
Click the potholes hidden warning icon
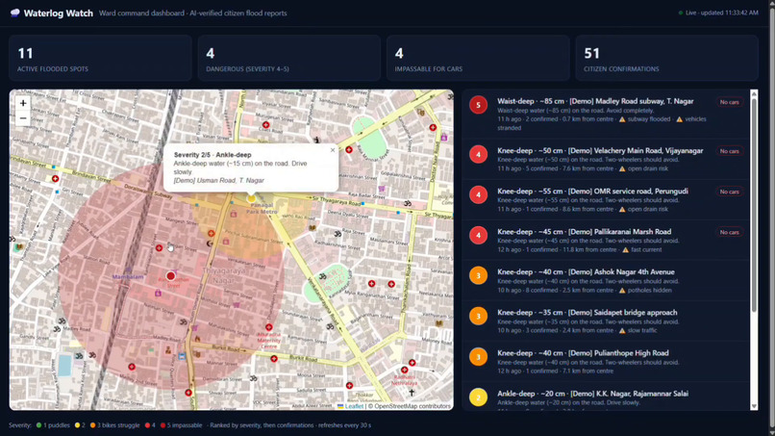click(622, 291)
